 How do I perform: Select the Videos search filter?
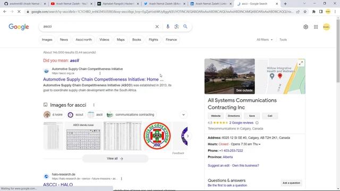(104, 40)
